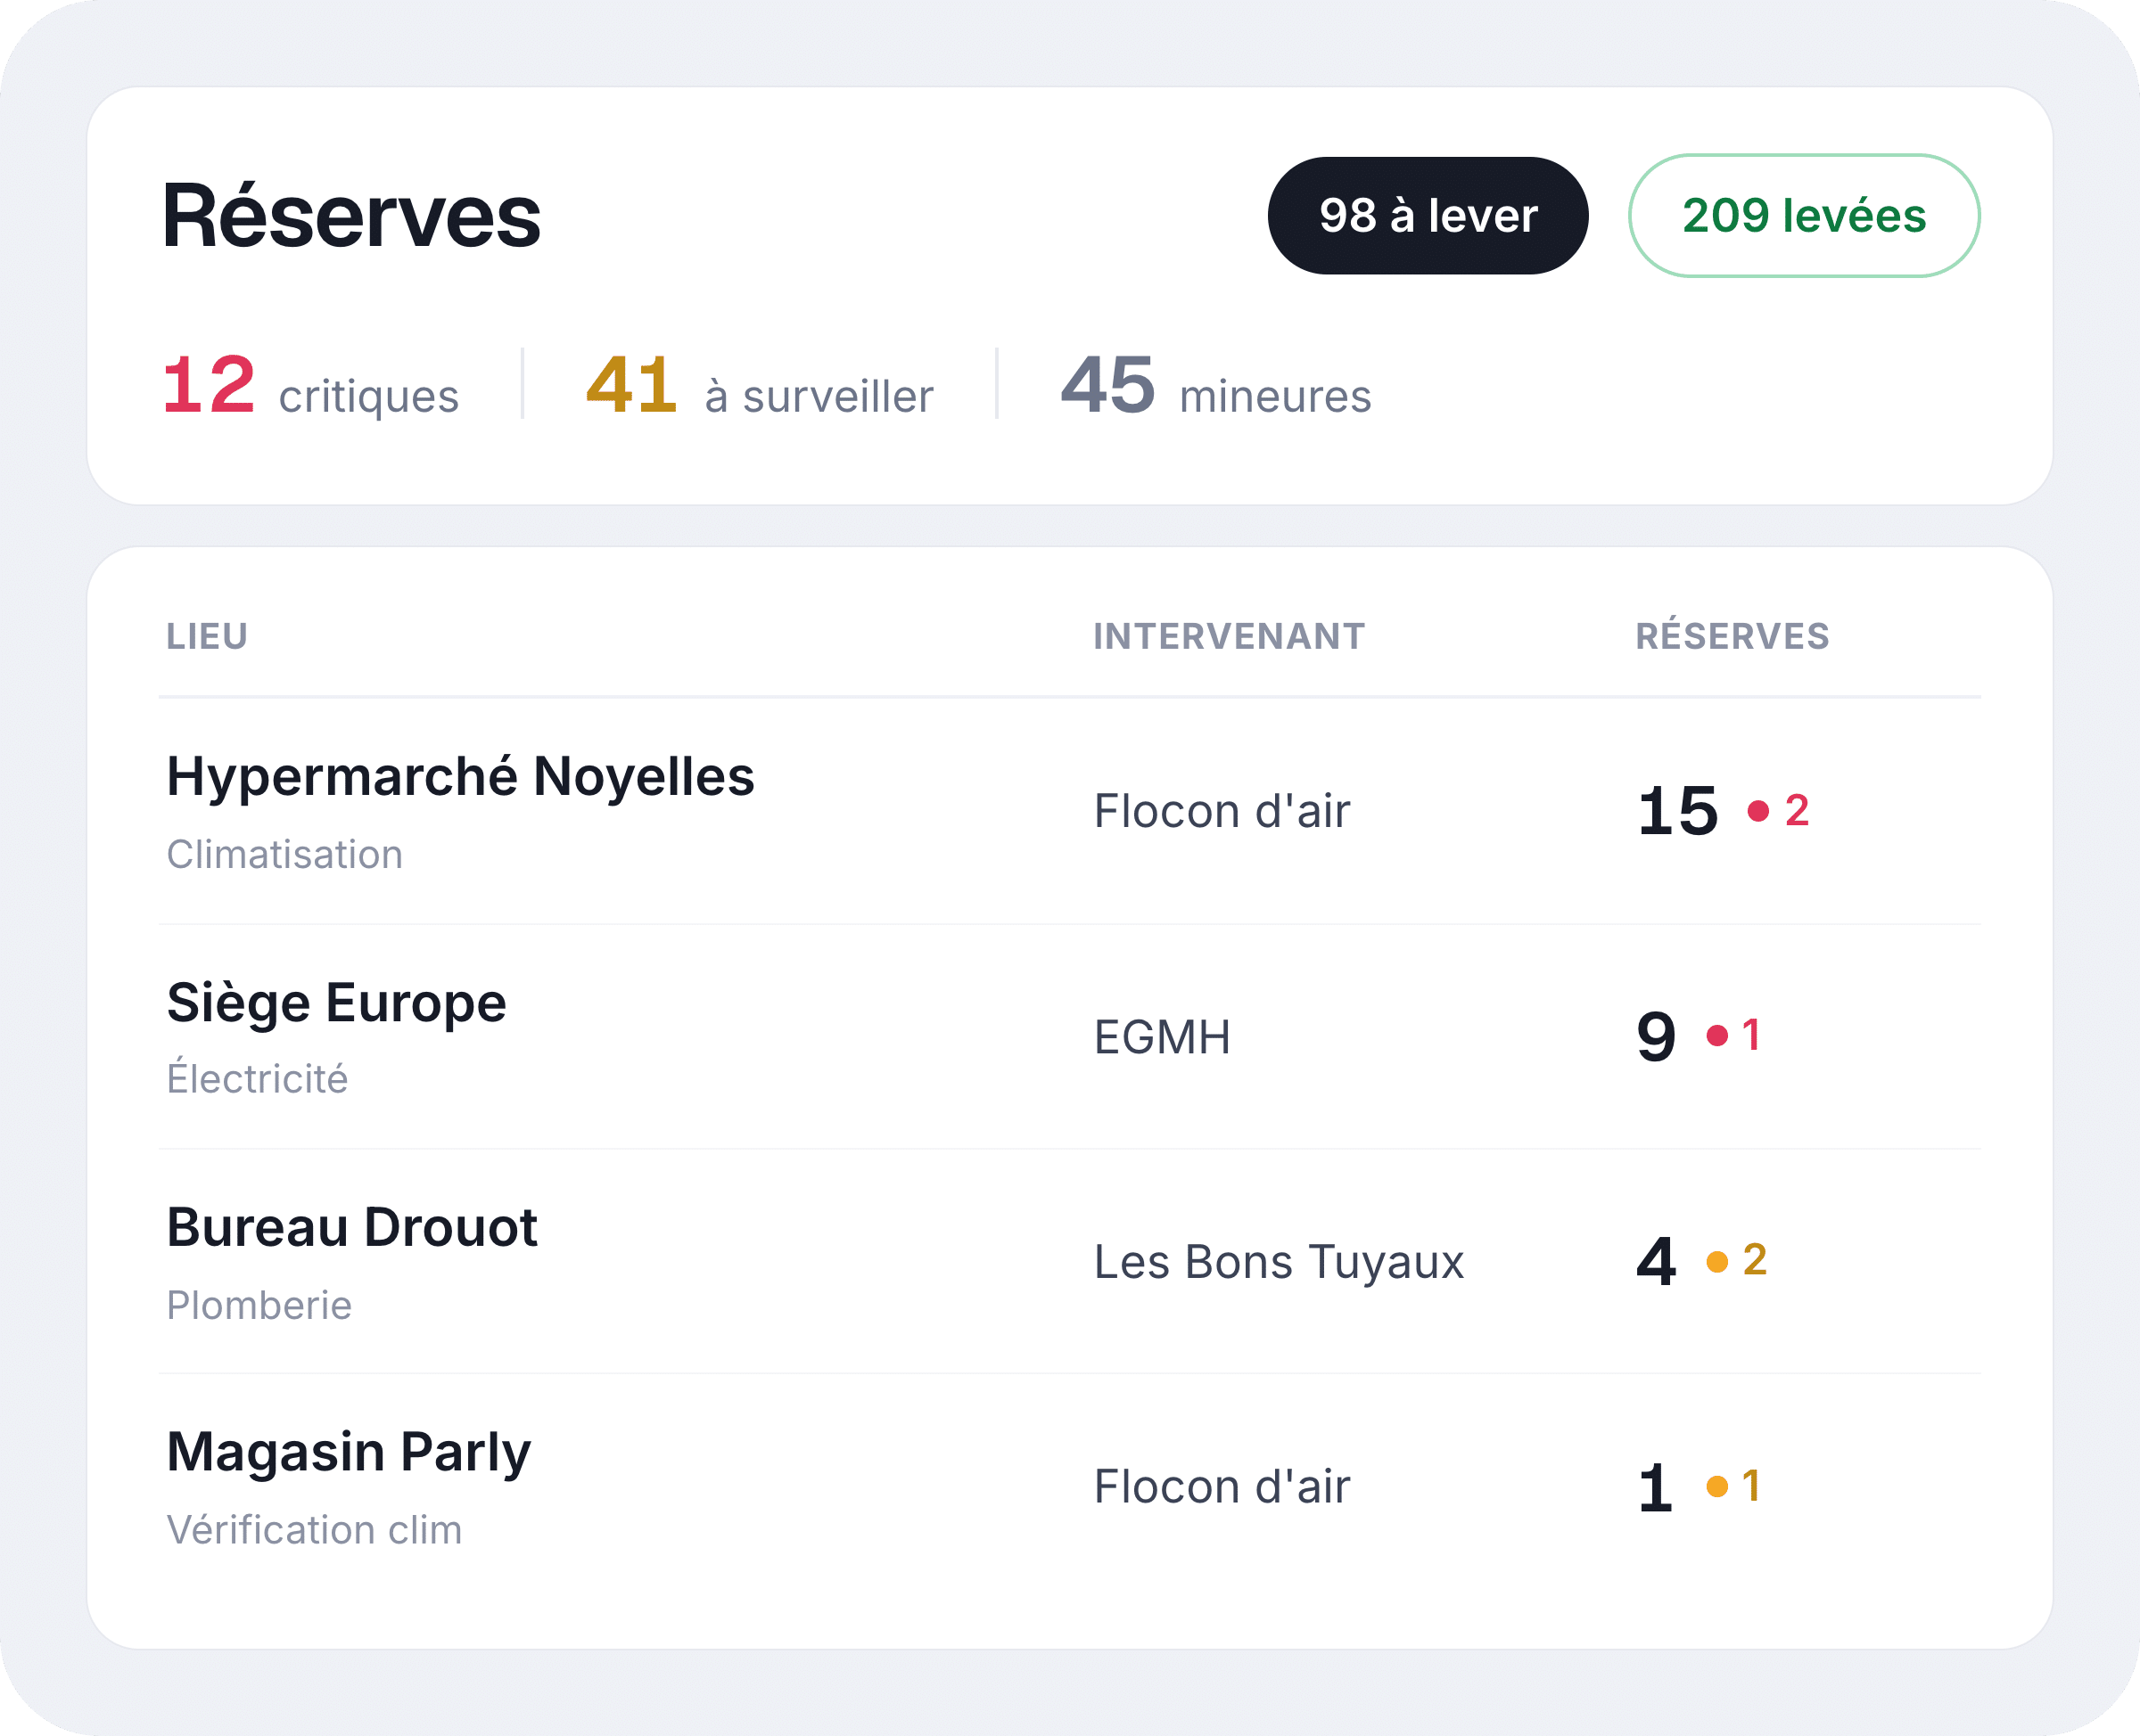Filter by 45 mineures count
This screenshot has width=2140, height=1736.
[x=1215, y=385]
